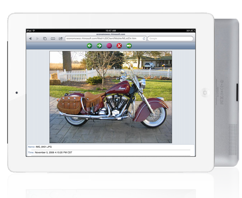Click the oconomowoc.rhinosoft.com page title
This screenshot has height=198, width=242.
[111, 34]
